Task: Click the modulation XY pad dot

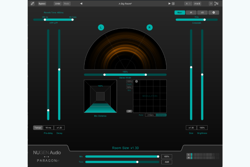Action: [136, 81]
